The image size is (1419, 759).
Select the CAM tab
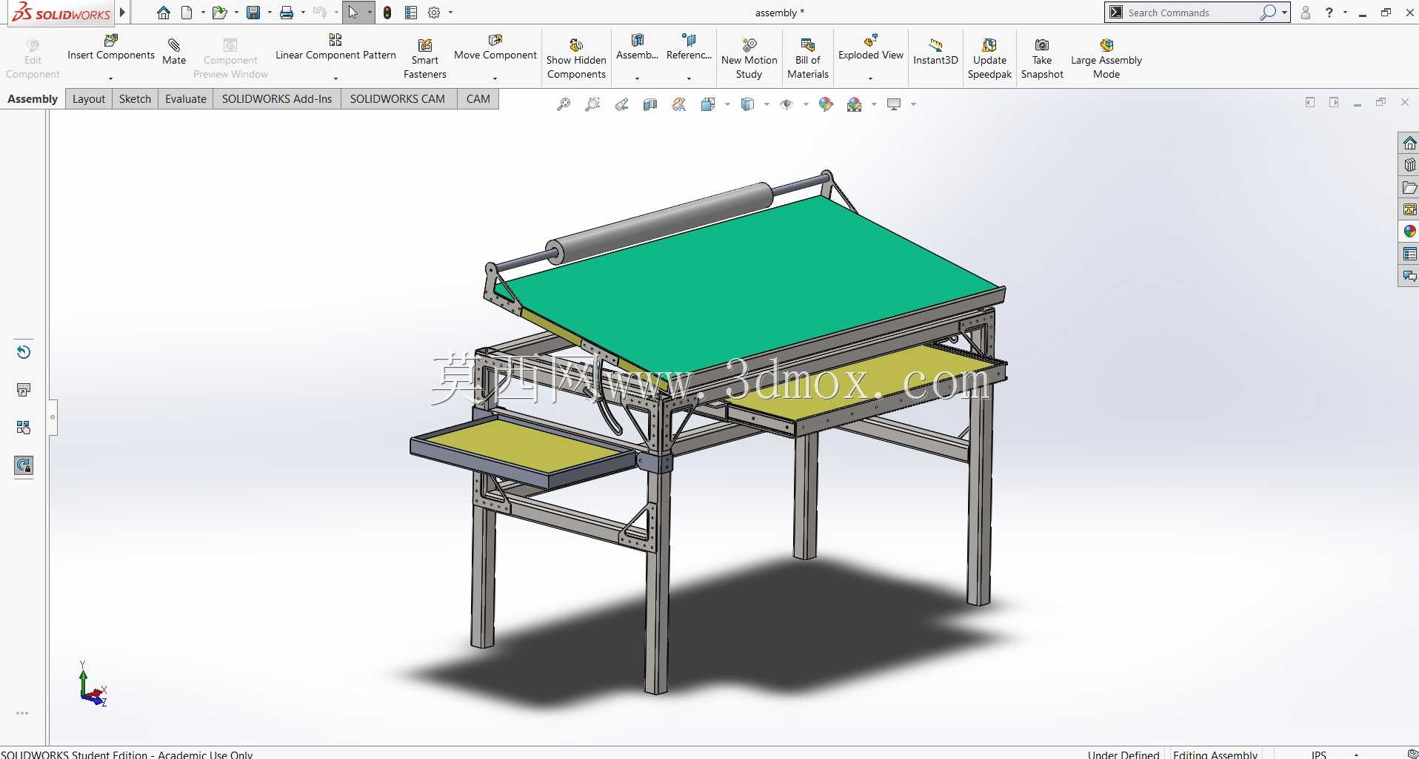tap(478, 99)
